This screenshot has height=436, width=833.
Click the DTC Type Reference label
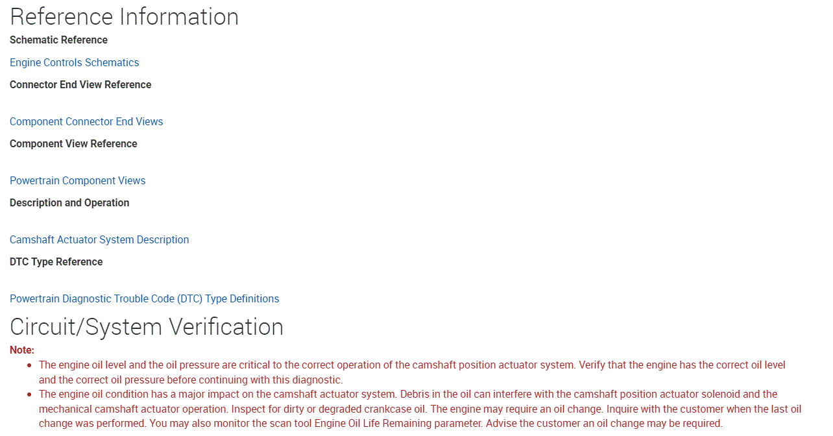pos(56,262)
